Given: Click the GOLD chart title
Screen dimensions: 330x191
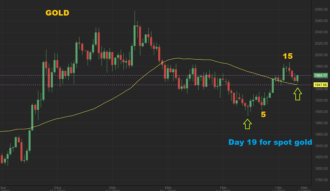Looking at the screenshot, I should pyautogui.click(x=57, y=13).
